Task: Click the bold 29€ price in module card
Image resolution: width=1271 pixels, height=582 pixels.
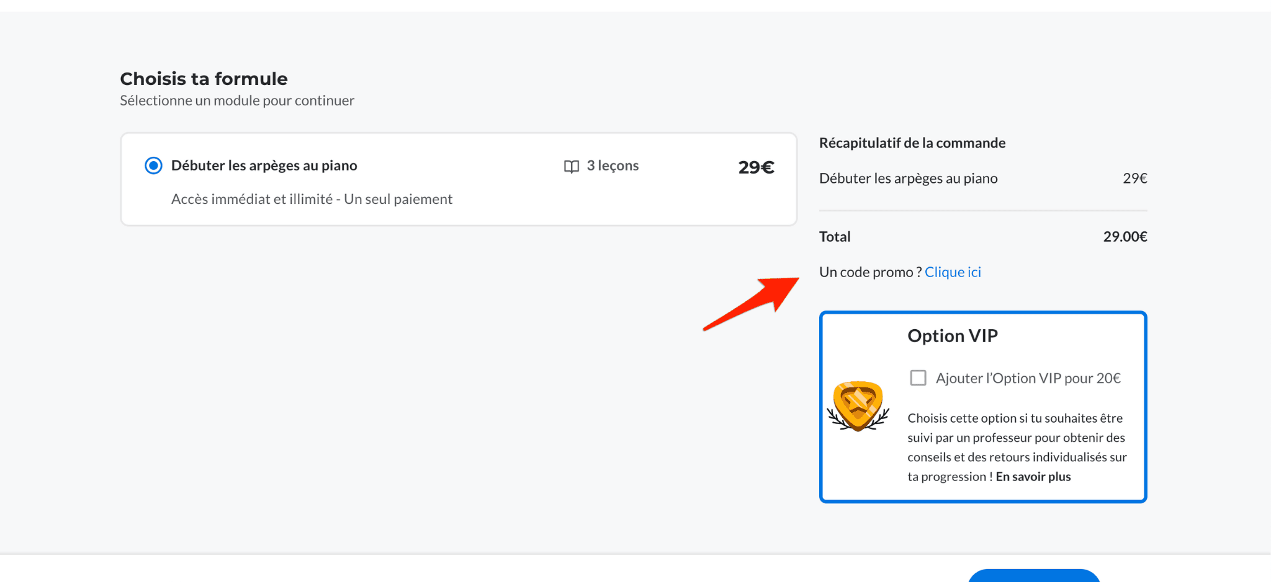Action: click(x=756, y=167)
